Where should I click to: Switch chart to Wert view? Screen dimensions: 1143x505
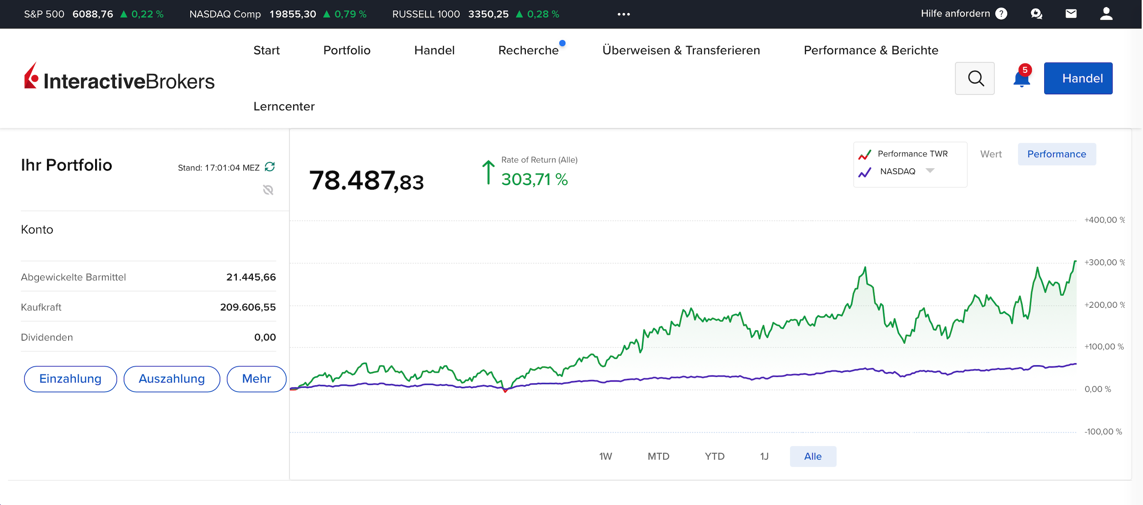pos(990,154)
